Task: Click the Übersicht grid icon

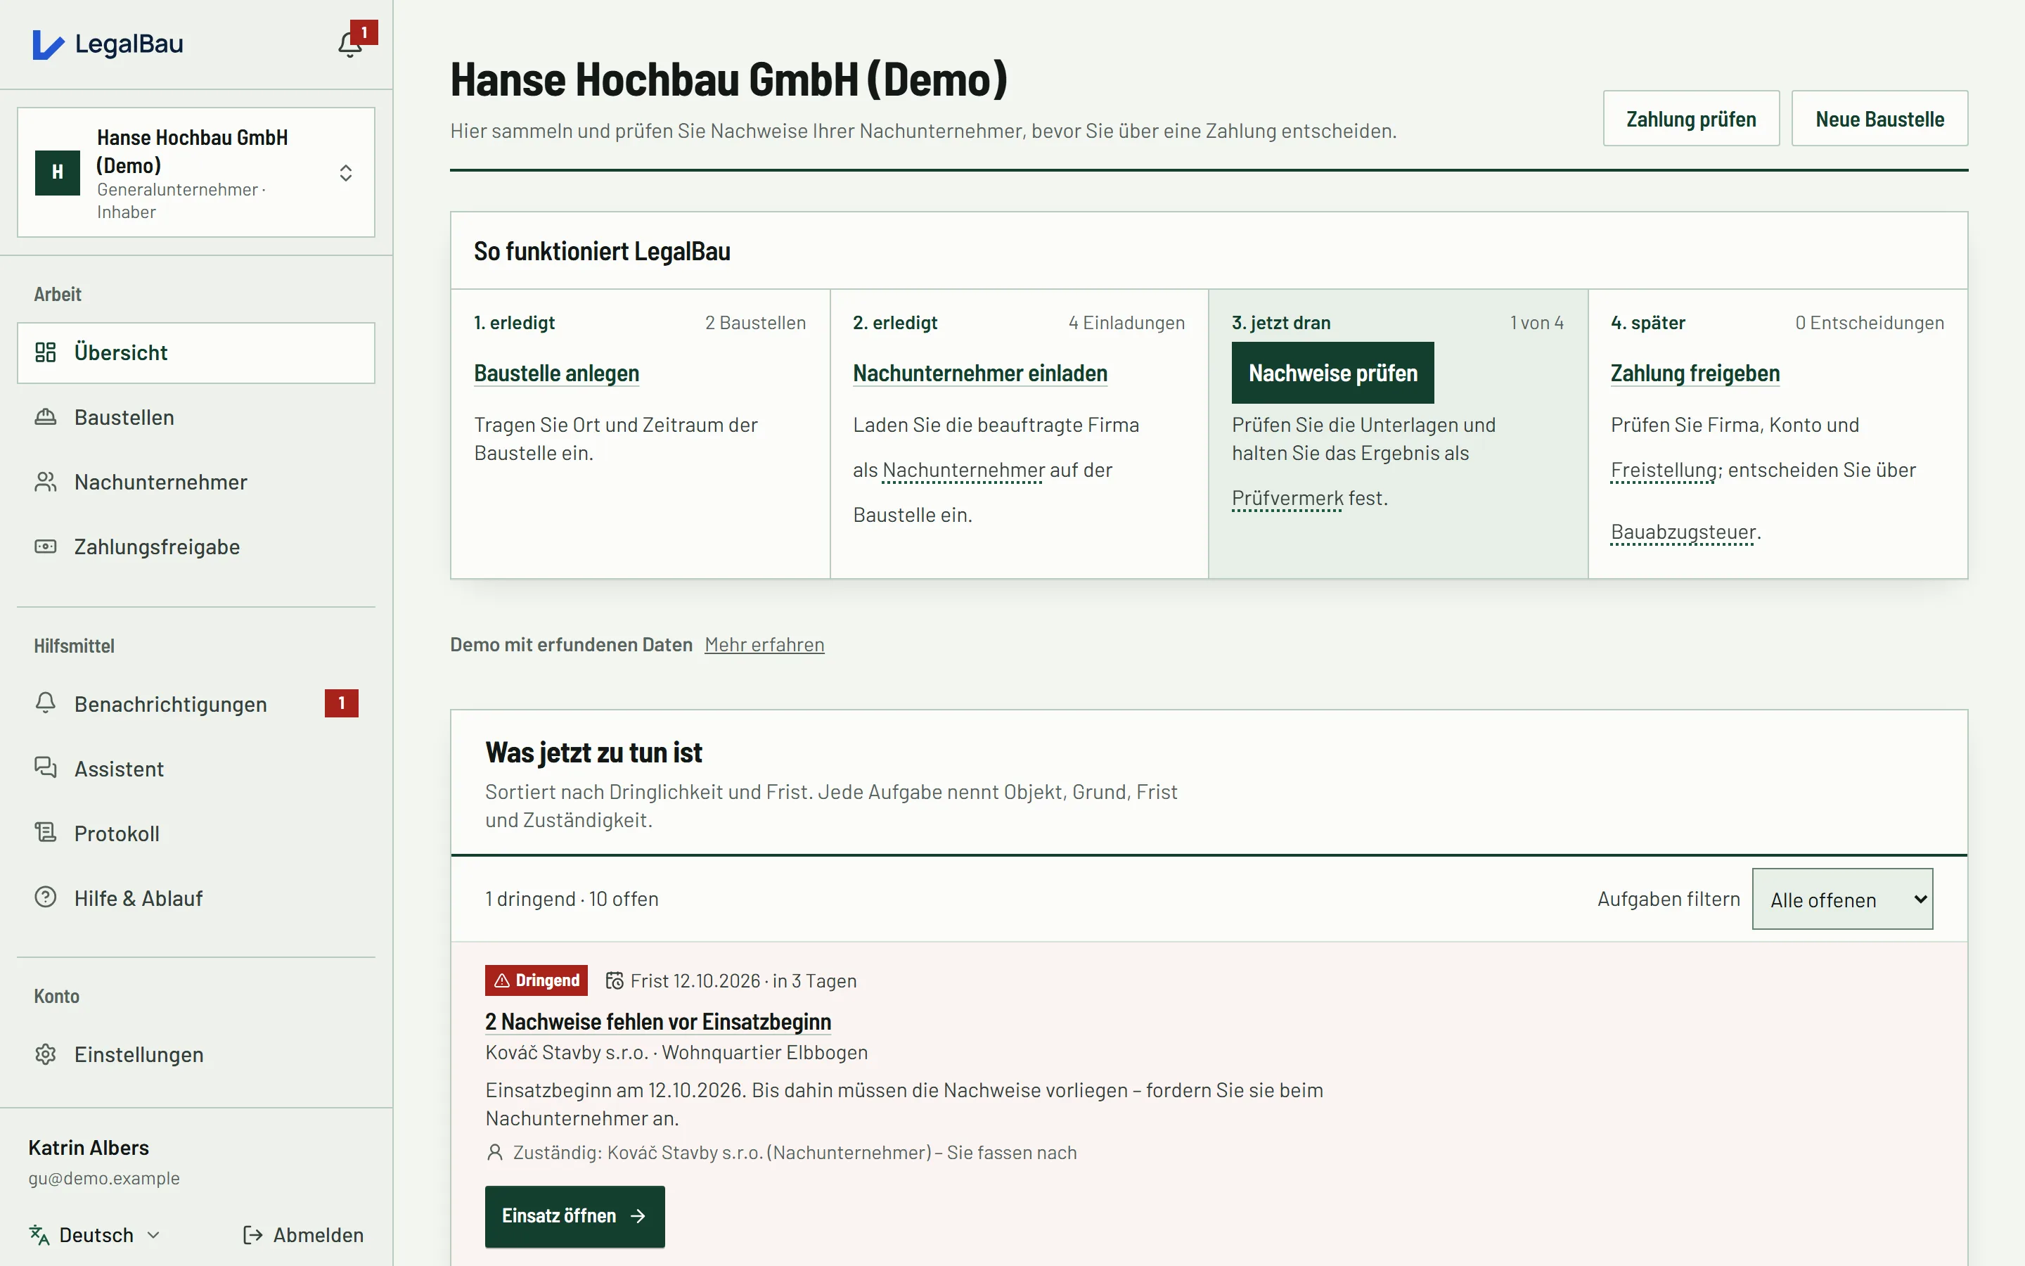Action: (45, 352)
